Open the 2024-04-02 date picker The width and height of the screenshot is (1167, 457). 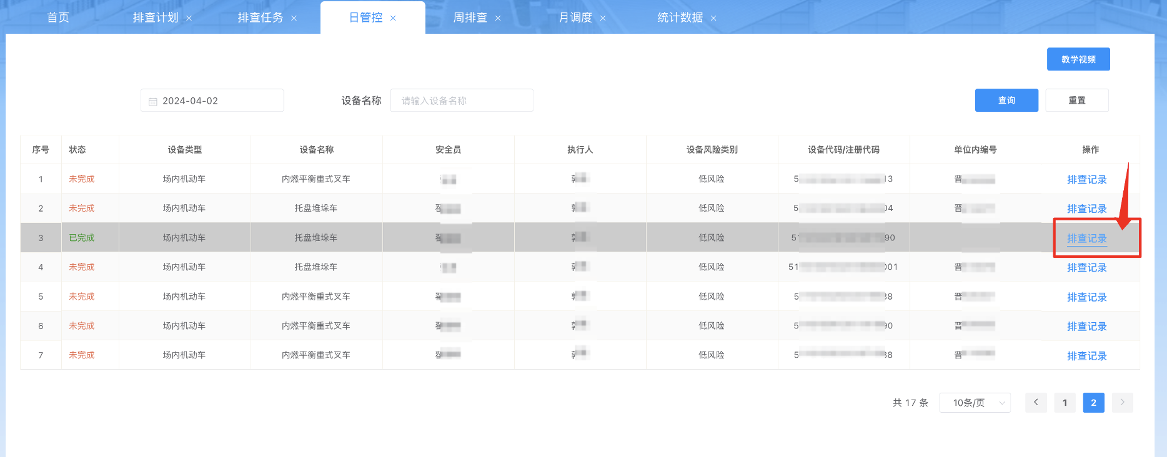point(212,101)
